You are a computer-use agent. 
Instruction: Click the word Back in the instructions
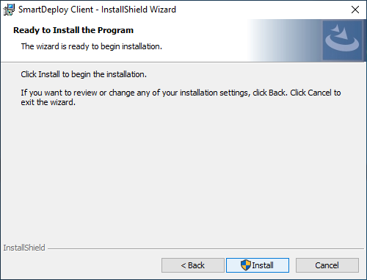277,93
